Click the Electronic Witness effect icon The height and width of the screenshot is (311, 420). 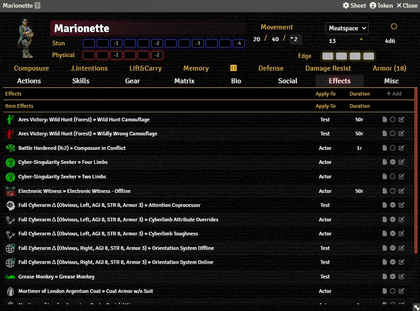tap(10, 191)
